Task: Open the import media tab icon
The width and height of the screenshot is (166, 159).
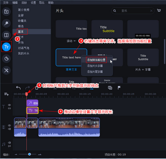Action: (x=6, y=12)
